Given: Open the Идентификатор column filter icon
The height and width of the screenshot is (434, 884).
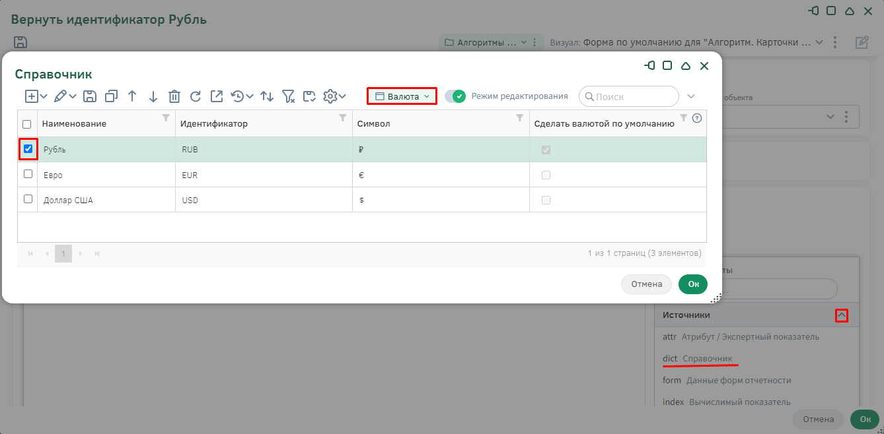Looking at the screenshot, I should [x=343, y=118].
